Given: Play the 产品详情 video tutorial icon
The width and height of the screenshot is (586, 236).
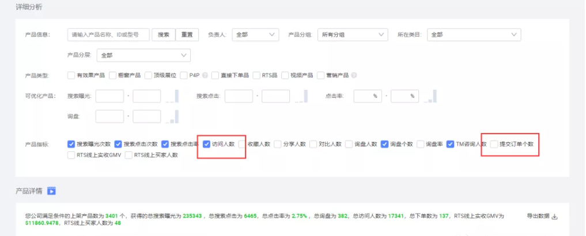Looking at the screenshot, I should click(x=52, y=191).
